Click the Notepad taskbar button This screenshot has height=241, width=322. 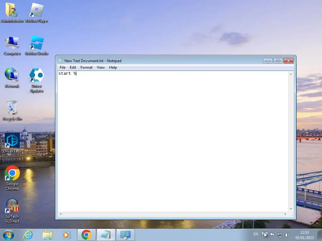click(x=106, y=235)
